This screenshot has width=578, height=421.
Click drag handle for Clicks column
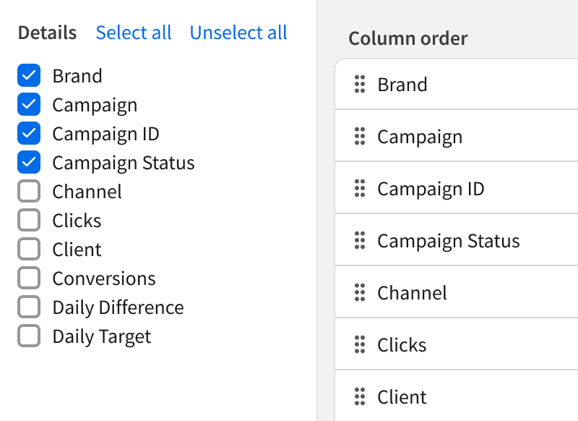click(359, 345)
